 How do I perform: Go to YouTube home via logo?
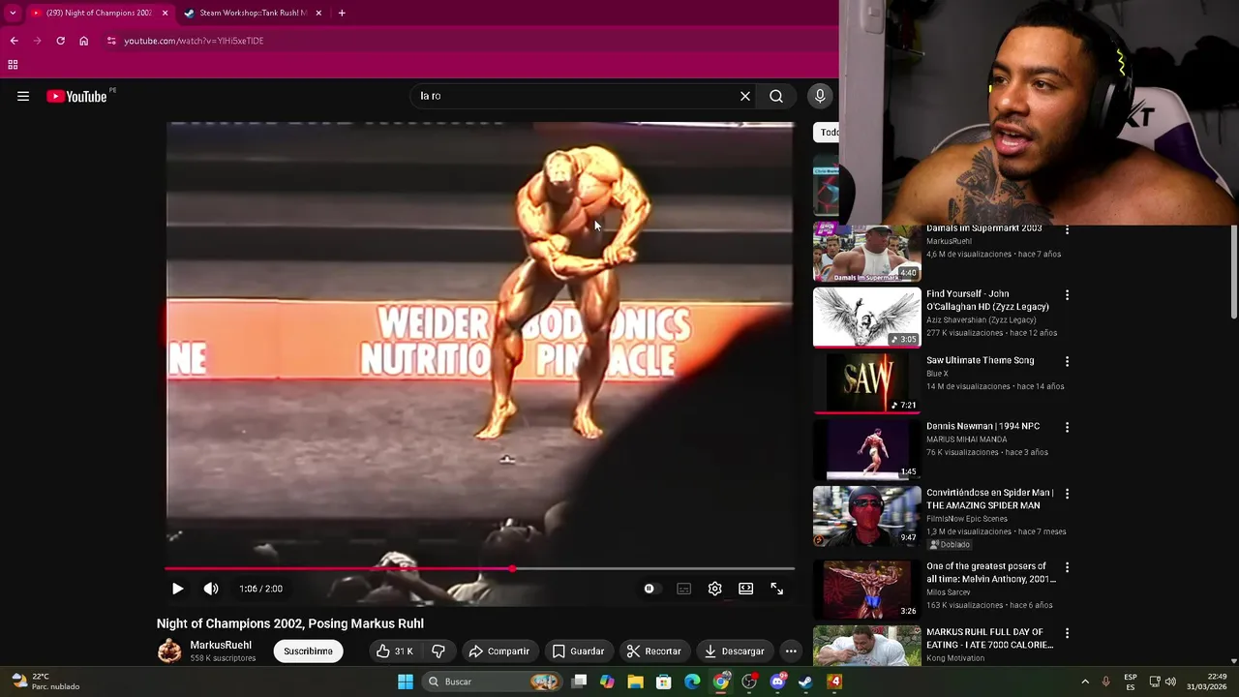(x=76, y=96)
